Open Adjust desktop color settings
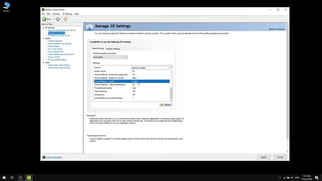The width and height of the screenshot is (322, 181). pyautogui.click(x=59, y=44)
